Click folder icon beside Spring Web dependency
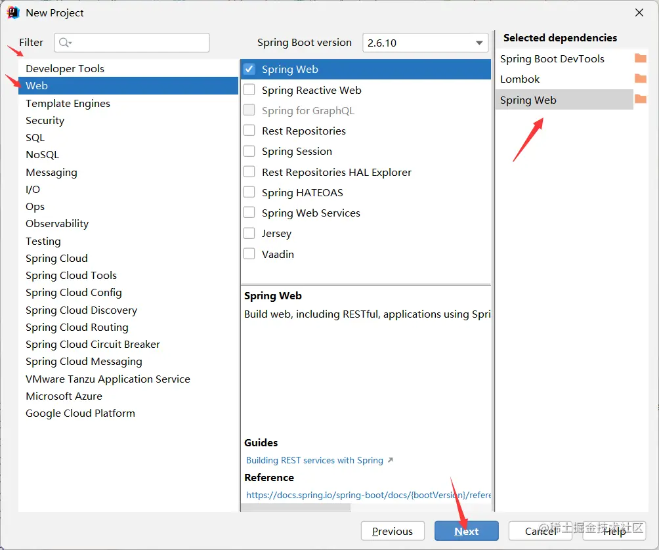 pyautogui.click(x=640, y=98)
